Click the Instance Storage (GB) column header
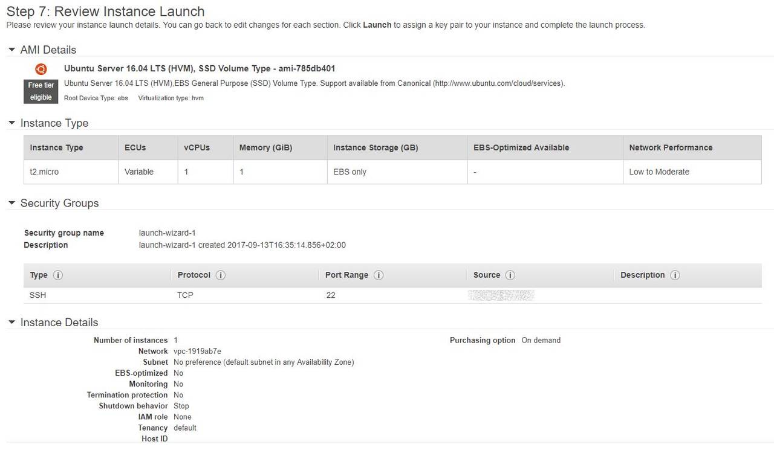The height and width of the screenshot is (450, 774). point(376,147)
